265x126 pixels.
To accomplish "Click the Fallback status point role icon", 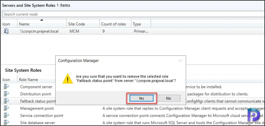I will [6, 101].
